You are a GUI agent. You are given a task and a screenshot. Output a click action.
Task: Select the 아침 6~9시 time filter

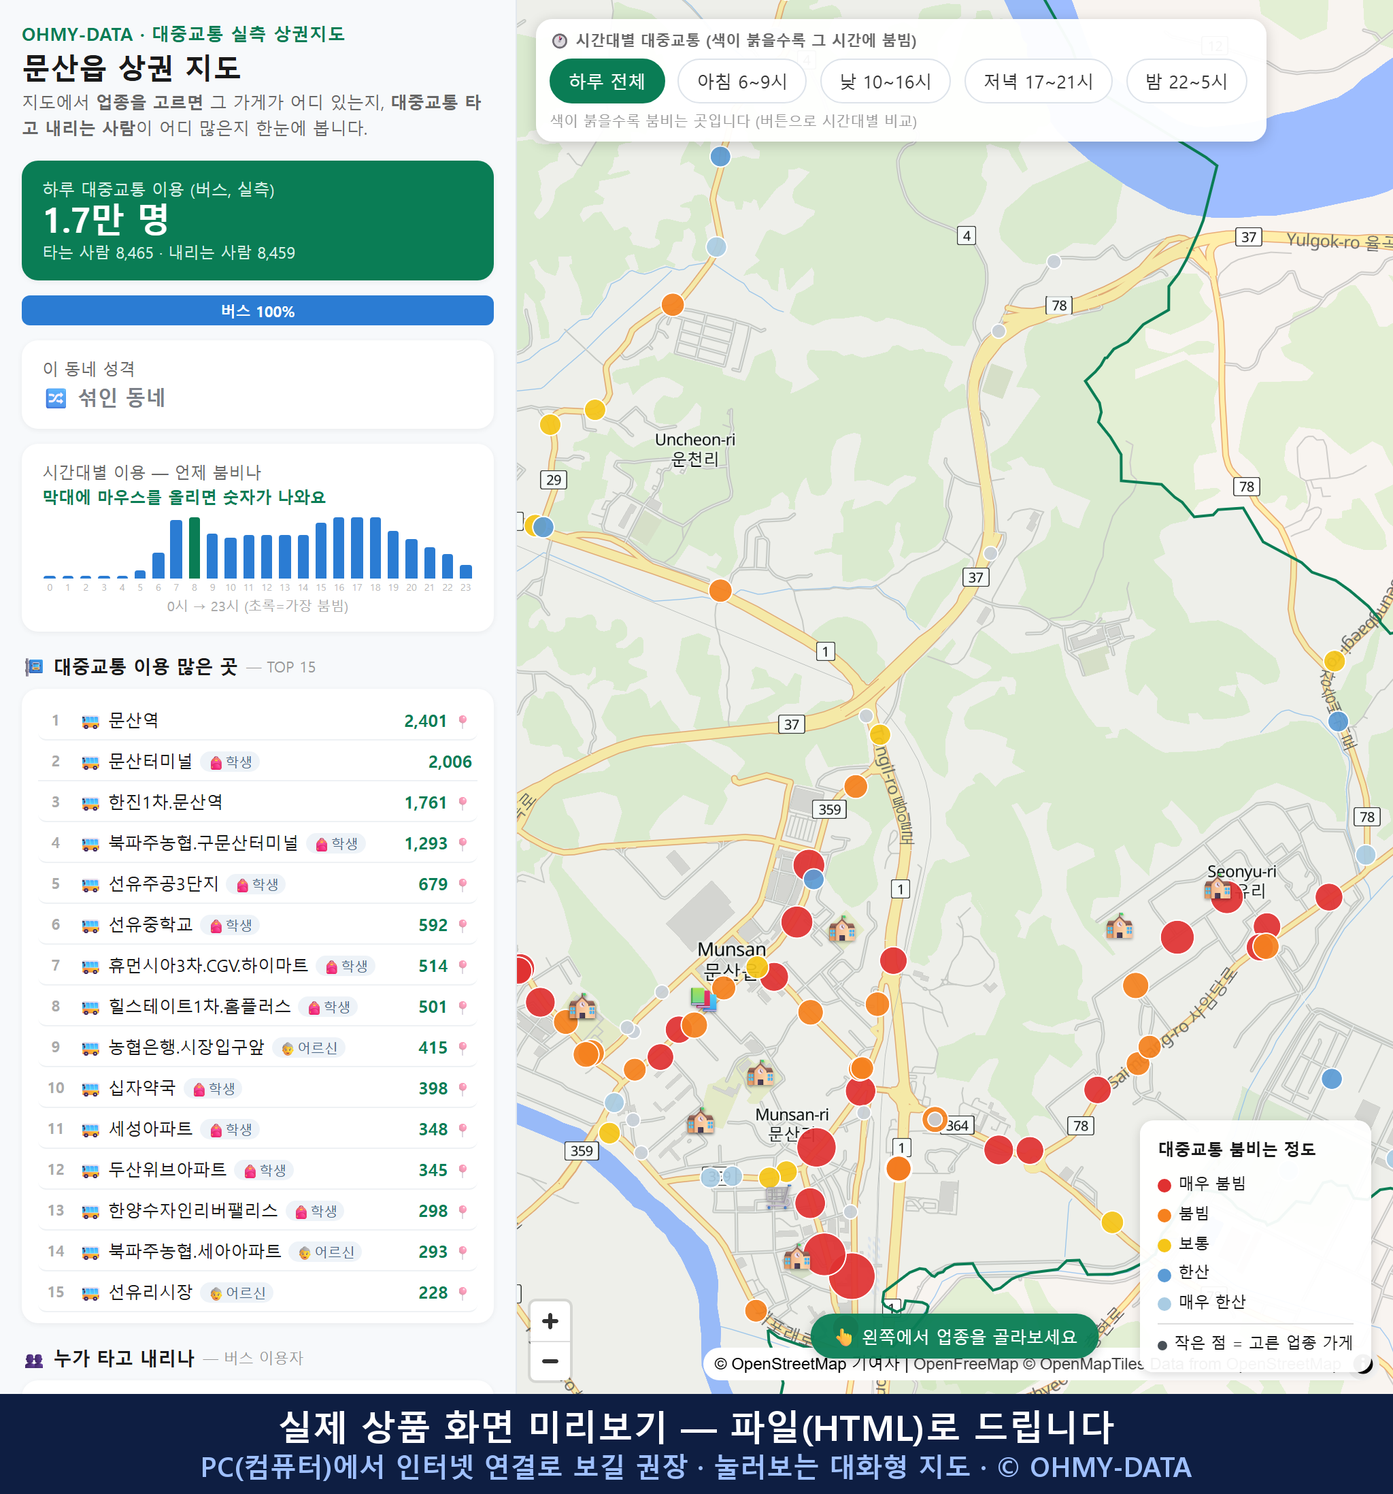tap(742, 81)
